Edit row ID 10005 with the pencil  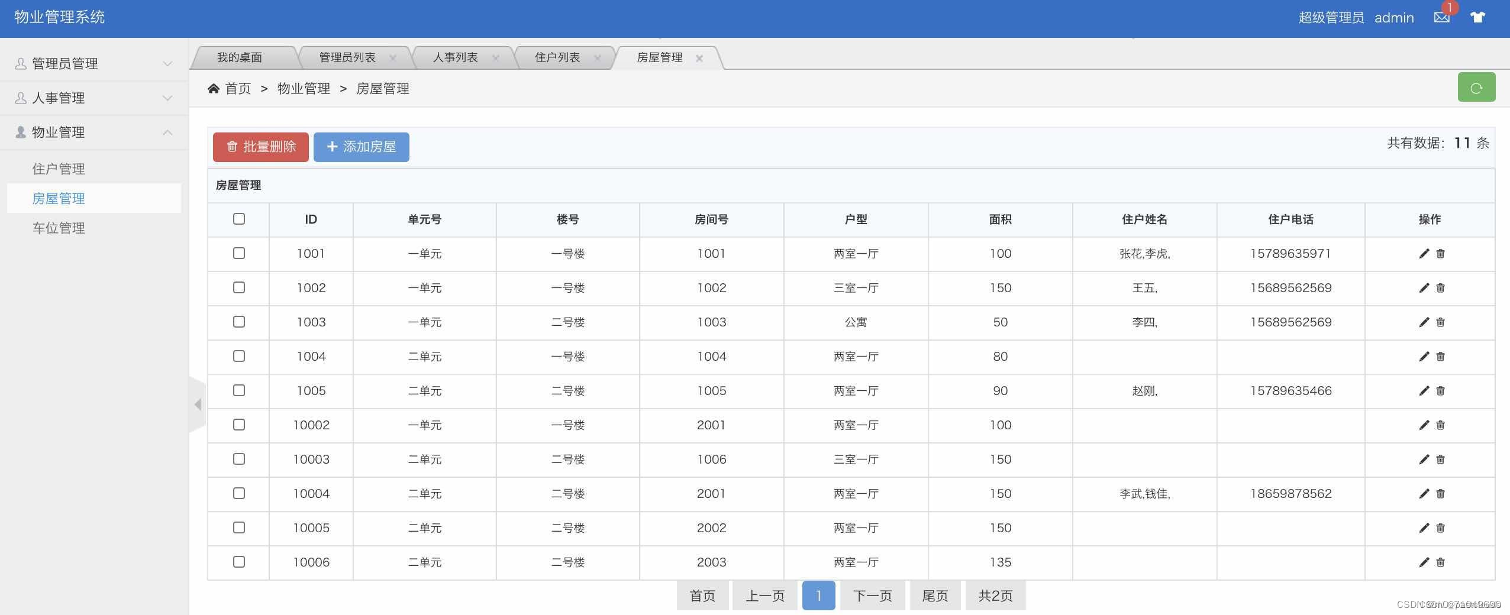click(1424, 528)
